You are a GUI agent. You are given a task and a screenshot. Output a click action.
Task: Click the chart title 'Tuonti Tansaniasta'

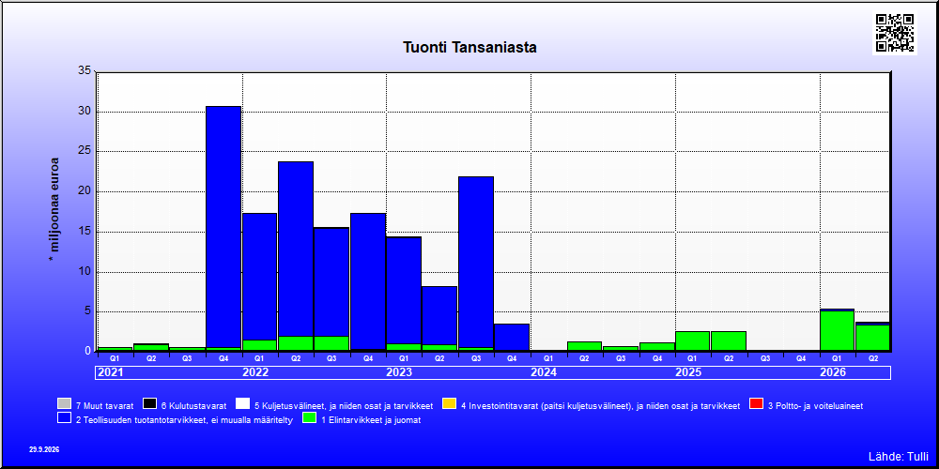tap(469, 47)
